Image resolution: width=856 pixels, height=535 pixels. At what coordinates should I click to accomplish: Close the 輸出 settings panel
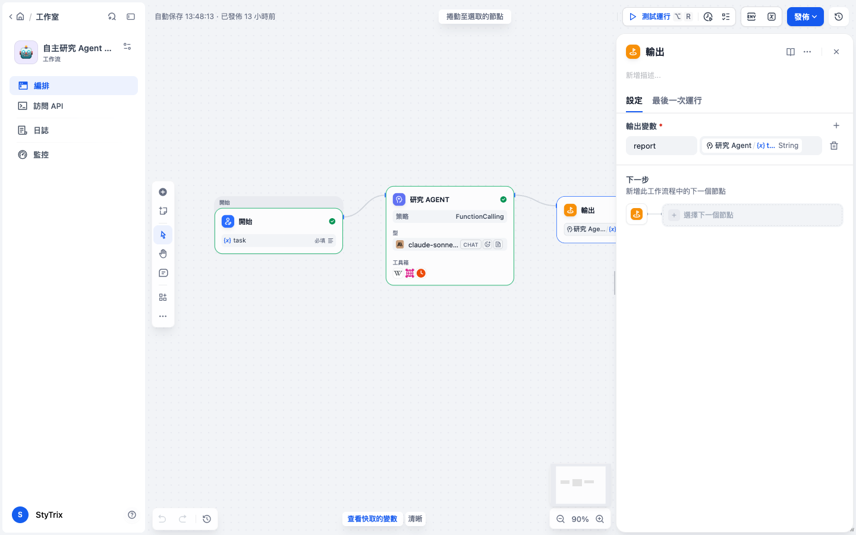pyautogui.click(x=836, y=52)
